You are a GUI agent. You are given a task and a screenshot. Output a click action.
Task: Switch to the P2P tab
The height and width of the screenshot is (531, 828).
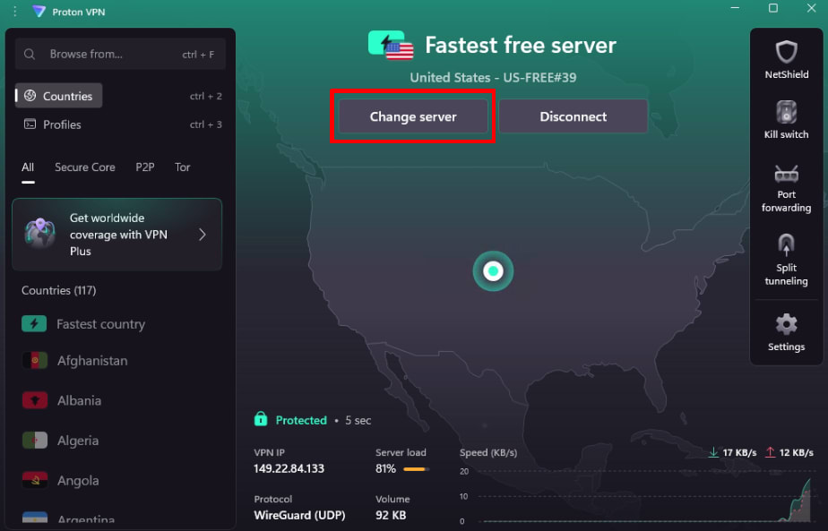click(x=144, y=167)
